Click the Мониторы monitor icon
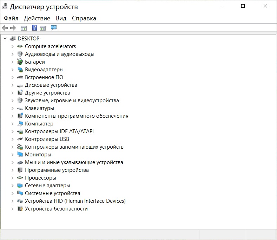The width and height of the screenshot is (277, 240). click(x=20, y=154)
